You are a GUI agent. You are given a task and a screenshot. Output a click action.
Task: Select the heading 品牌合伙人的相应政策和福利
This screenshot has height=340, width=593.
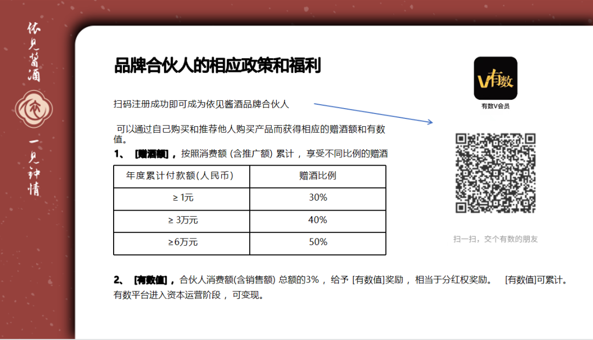[x=217, y=66]
